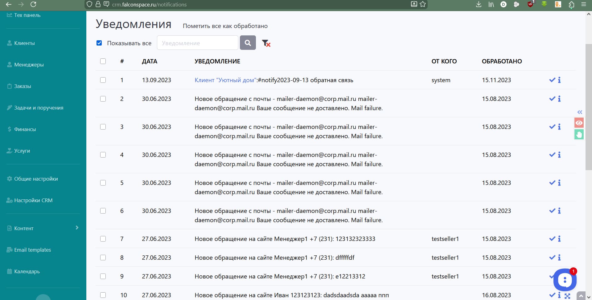Open the chat bot widget
The height and width of the screenshot is (300, 592).
tap(564, 280)
